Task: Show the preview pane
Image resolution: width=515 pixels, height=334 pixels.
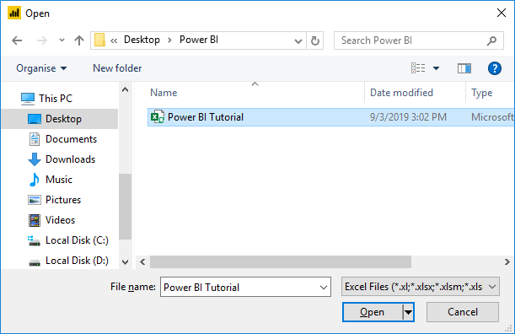Action: point(464,68)
